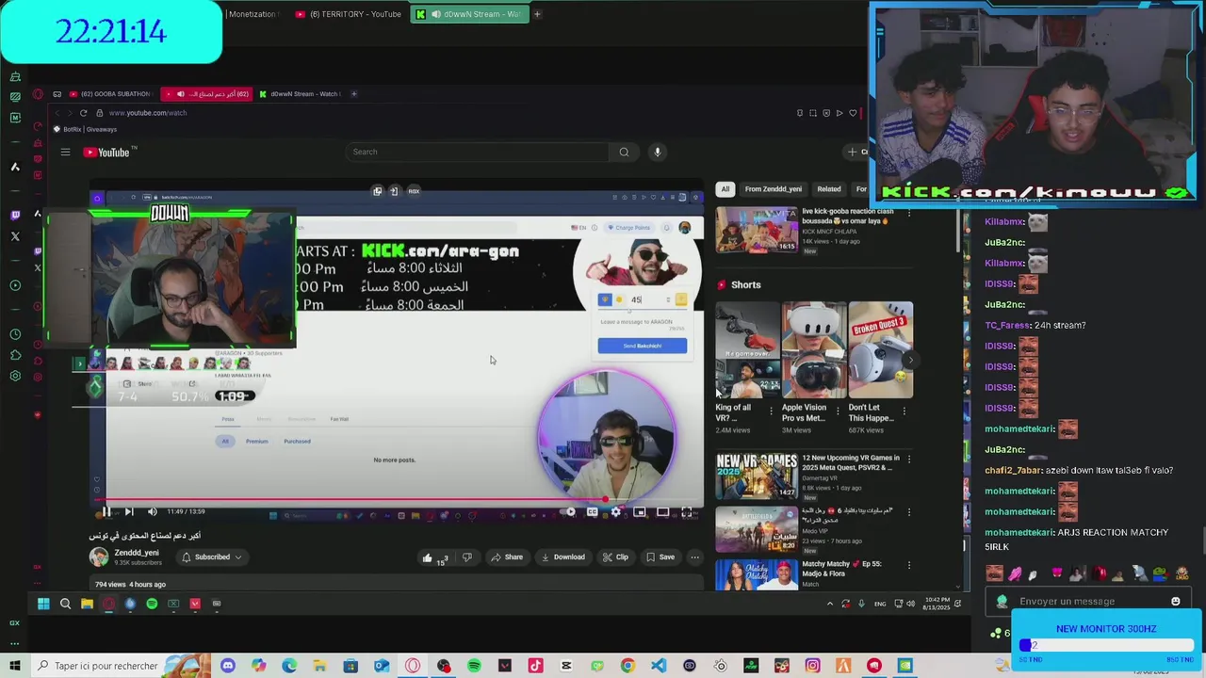Screen dimensions: 1206x678
Task: Open the Zenddd_yeni channel link
Action: [x=137, y=553]
